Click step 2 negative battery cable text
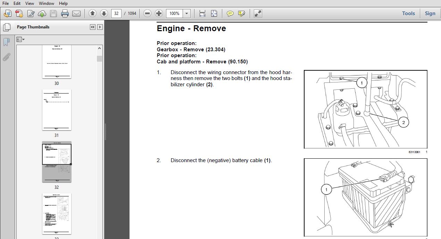Image resolution: width=441 pixels, height=239 pixels. (x=221, y=160)
